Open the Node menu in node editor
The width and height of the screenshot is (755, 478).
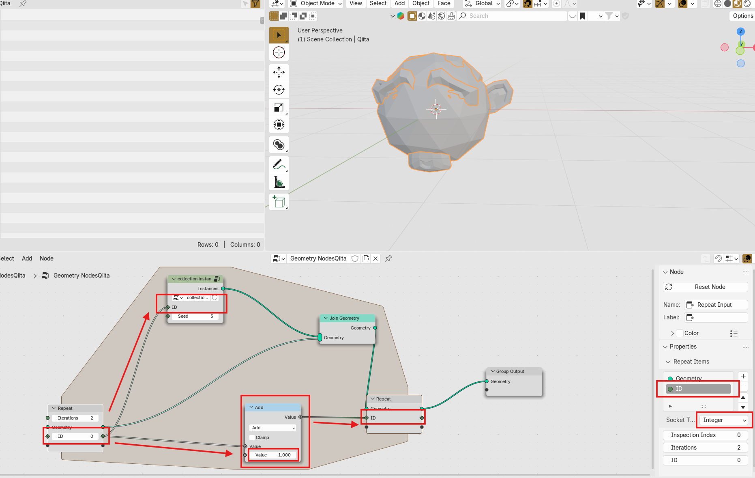(47, 258)
